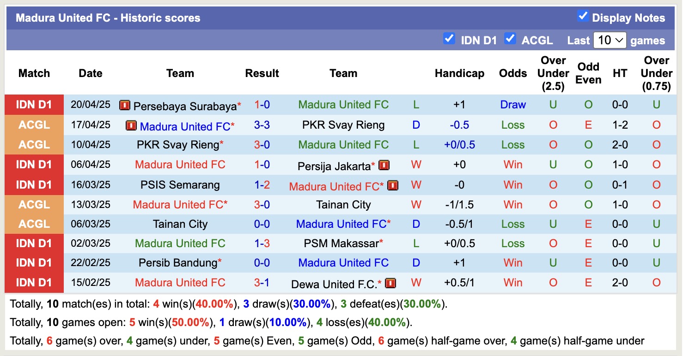Click the PSIS Semarang team name
This screenshot has width=683, height=356.
pos(180,185)
